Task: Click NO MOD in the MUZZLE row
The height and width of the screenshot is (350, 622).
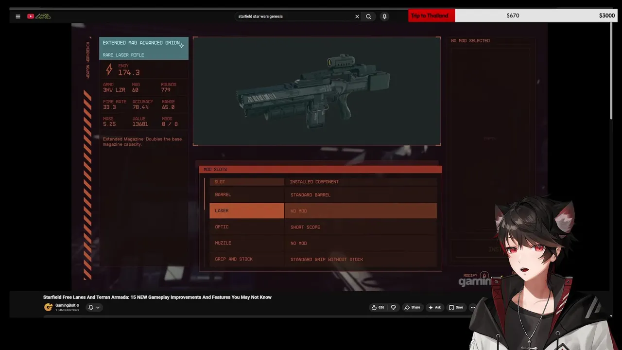Action: [298, 243]
